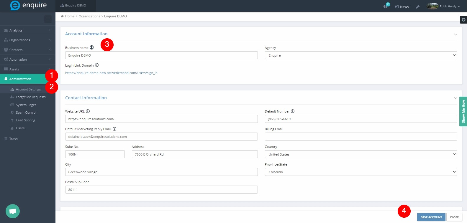
Task: Open the News megaphone link
Action: point(402,6)
